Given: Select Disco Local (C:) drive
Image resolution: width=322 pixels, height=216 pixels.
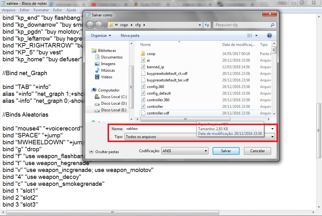Looking at the screenshot, I should (114, 97).
